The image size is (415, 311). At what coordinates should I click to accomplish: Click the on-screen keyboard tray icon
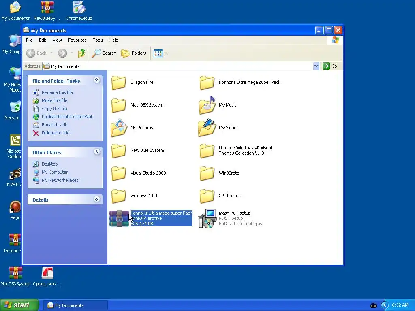click(x=373, y=305)
